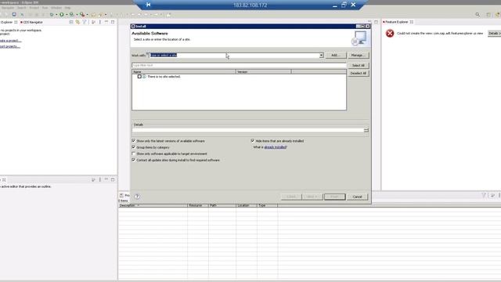Open the Project menu

[x=34, y=8]
